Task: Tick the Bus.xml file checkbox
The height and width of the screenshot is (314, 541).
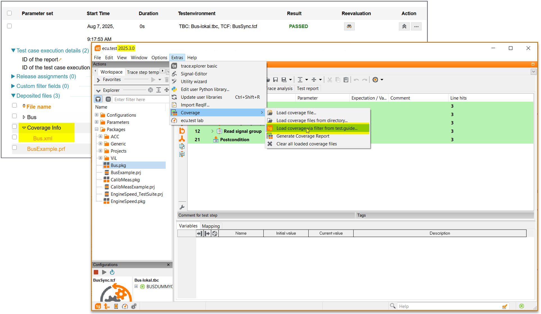Action: (x=14, y=137)
